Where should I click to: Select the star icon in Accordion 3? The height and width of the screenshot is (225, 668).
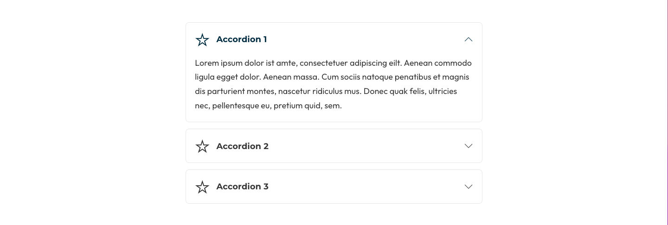202,187
